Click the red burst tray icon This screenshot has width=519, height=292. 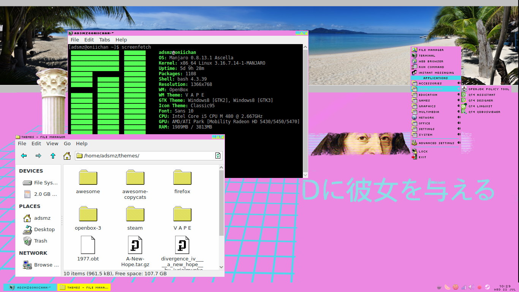click(479, 287)
